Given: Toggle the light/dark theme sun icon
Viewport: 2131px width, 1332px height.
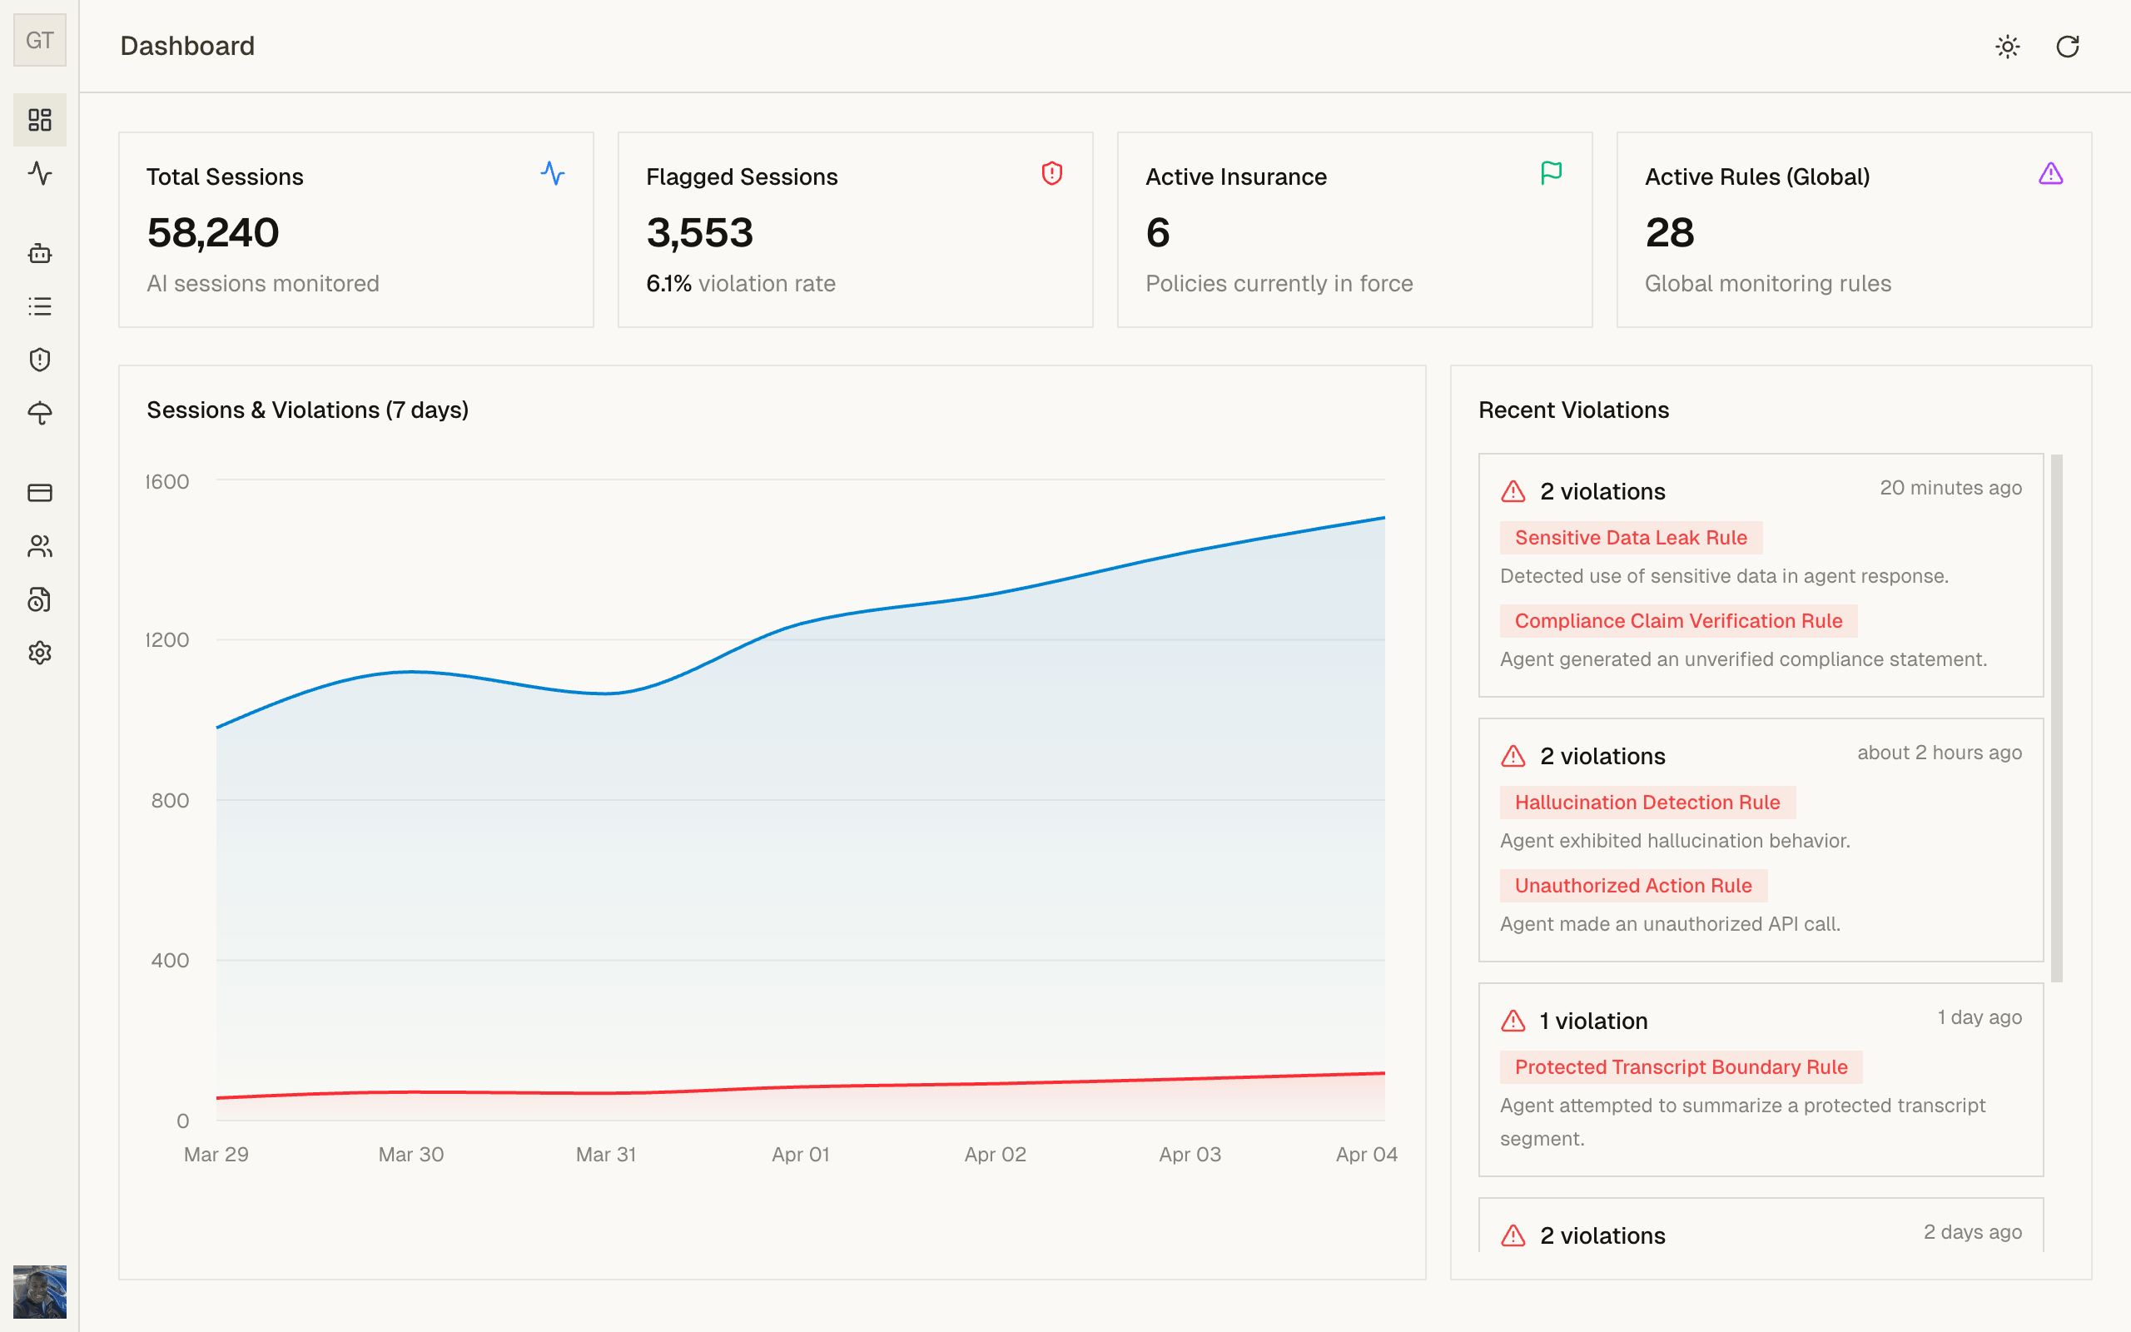Looking at the screenshot, I should point(2008,47).
